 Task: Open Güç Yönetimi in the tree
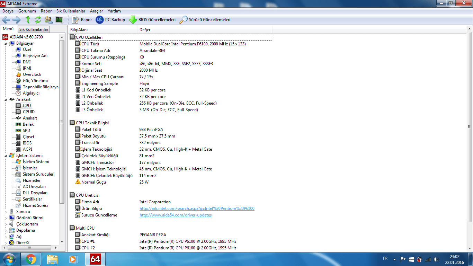35,81
